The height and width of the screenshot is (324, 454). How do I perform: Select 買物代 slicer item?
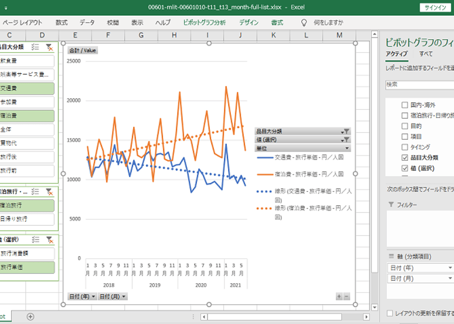pos(27,143)
